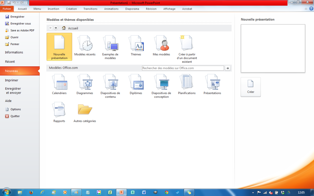Open Word from the taskbar

(144, 192)
